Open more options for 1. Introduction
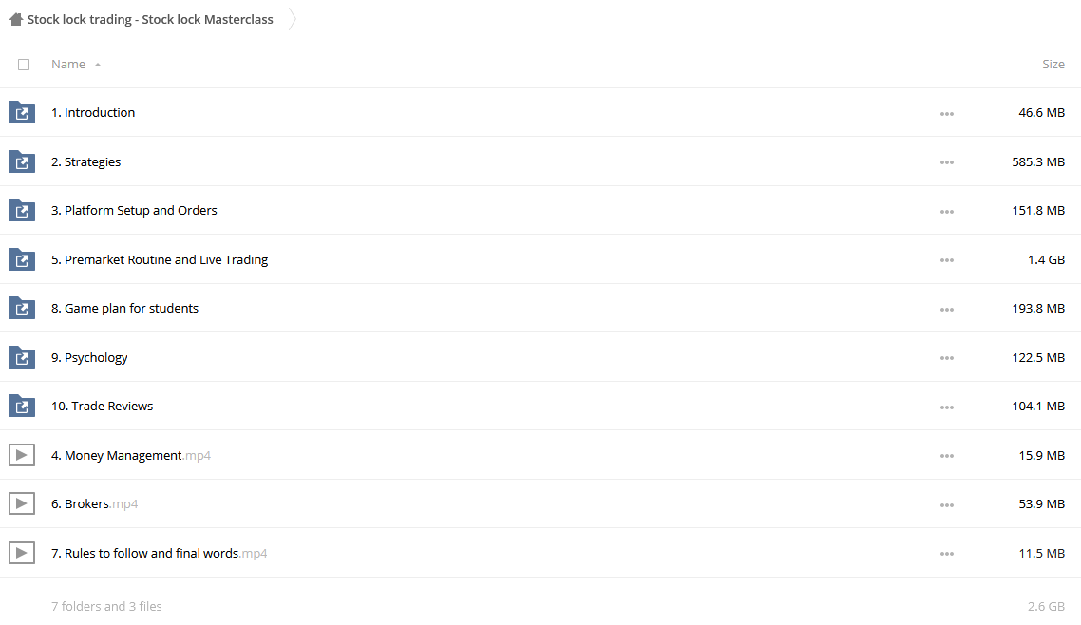Image resolution: width=1081 pixels, height=625 pixels. [946, 114]
